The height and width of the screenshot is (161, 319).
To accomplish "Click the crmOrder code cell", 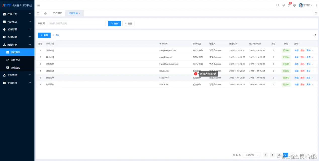I will 164,85.
